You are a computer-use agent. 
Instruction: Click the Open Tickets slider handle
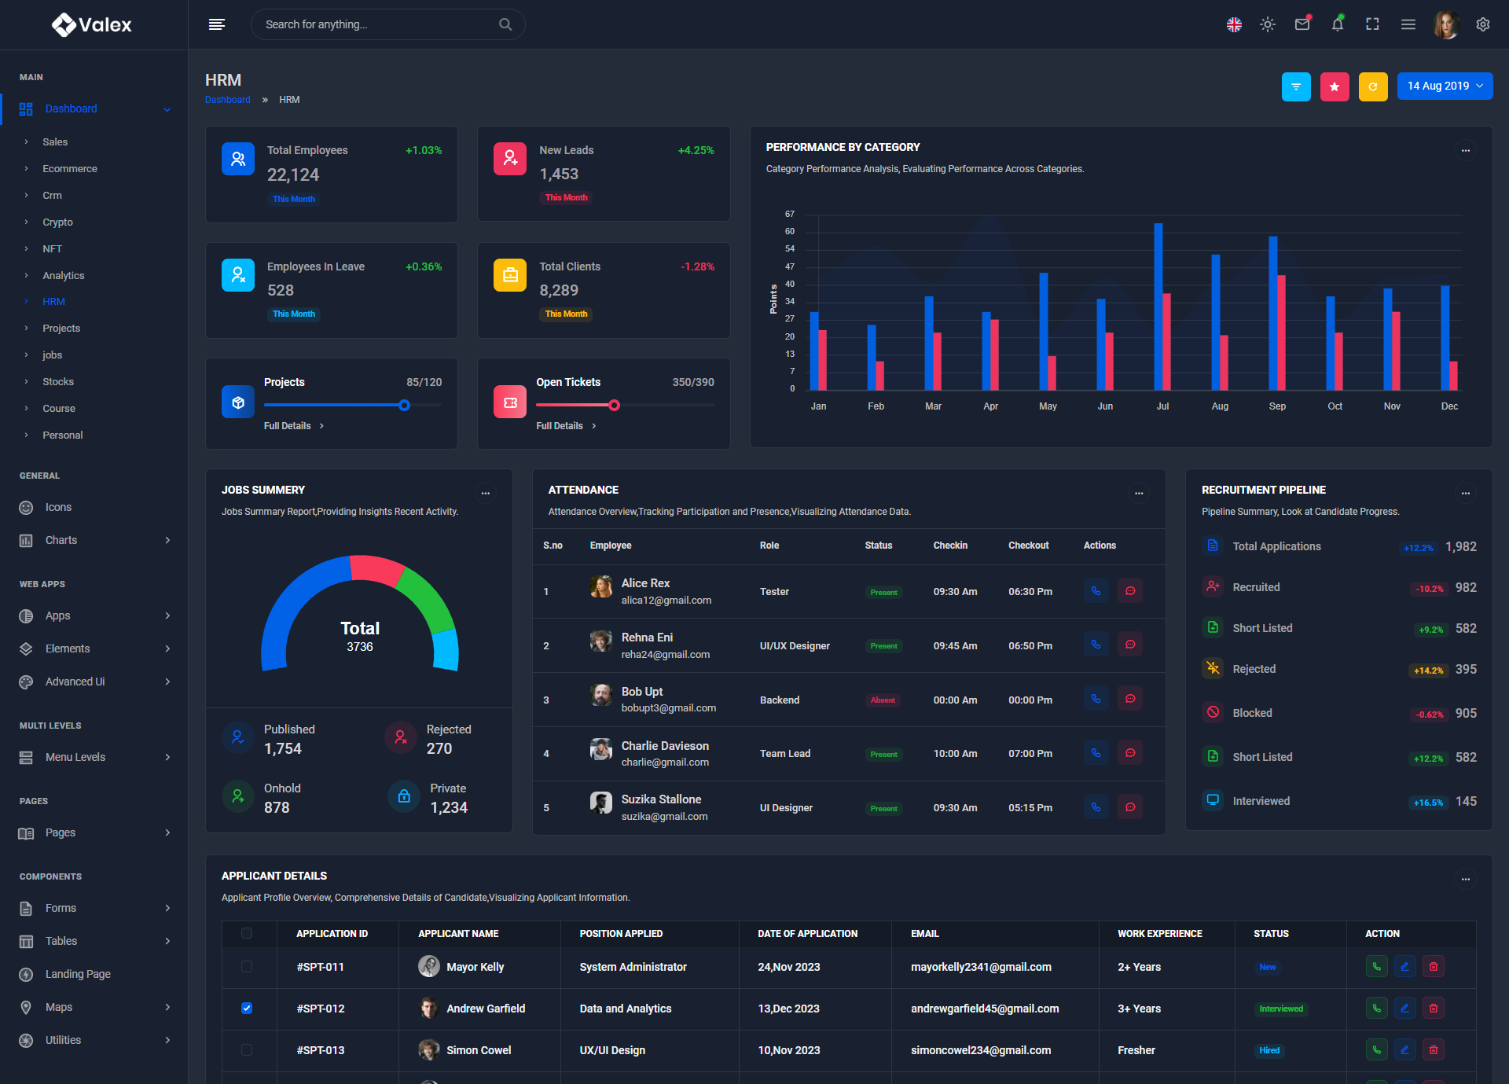coord(614,406)
